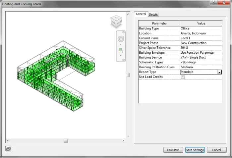The image size is (232, 158).
Task: Close the navigation bar with its X icon
Action: (x=124, y=32)
